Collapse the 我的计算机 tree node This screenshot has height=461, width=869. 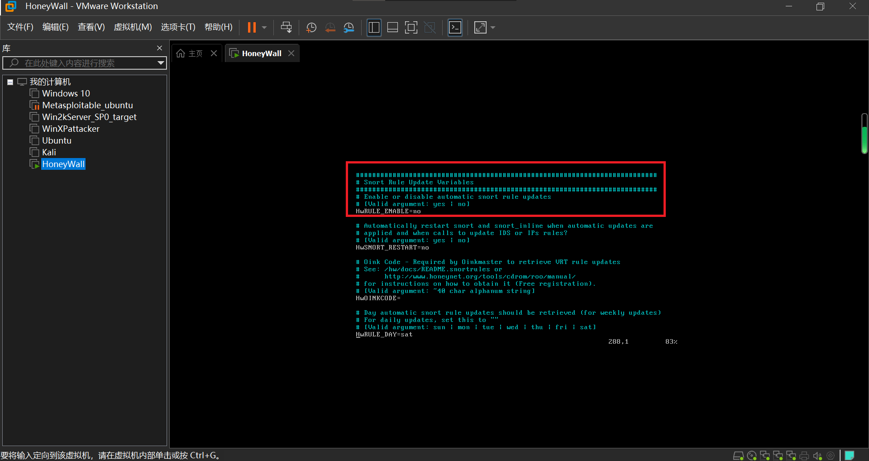[10, 82]
